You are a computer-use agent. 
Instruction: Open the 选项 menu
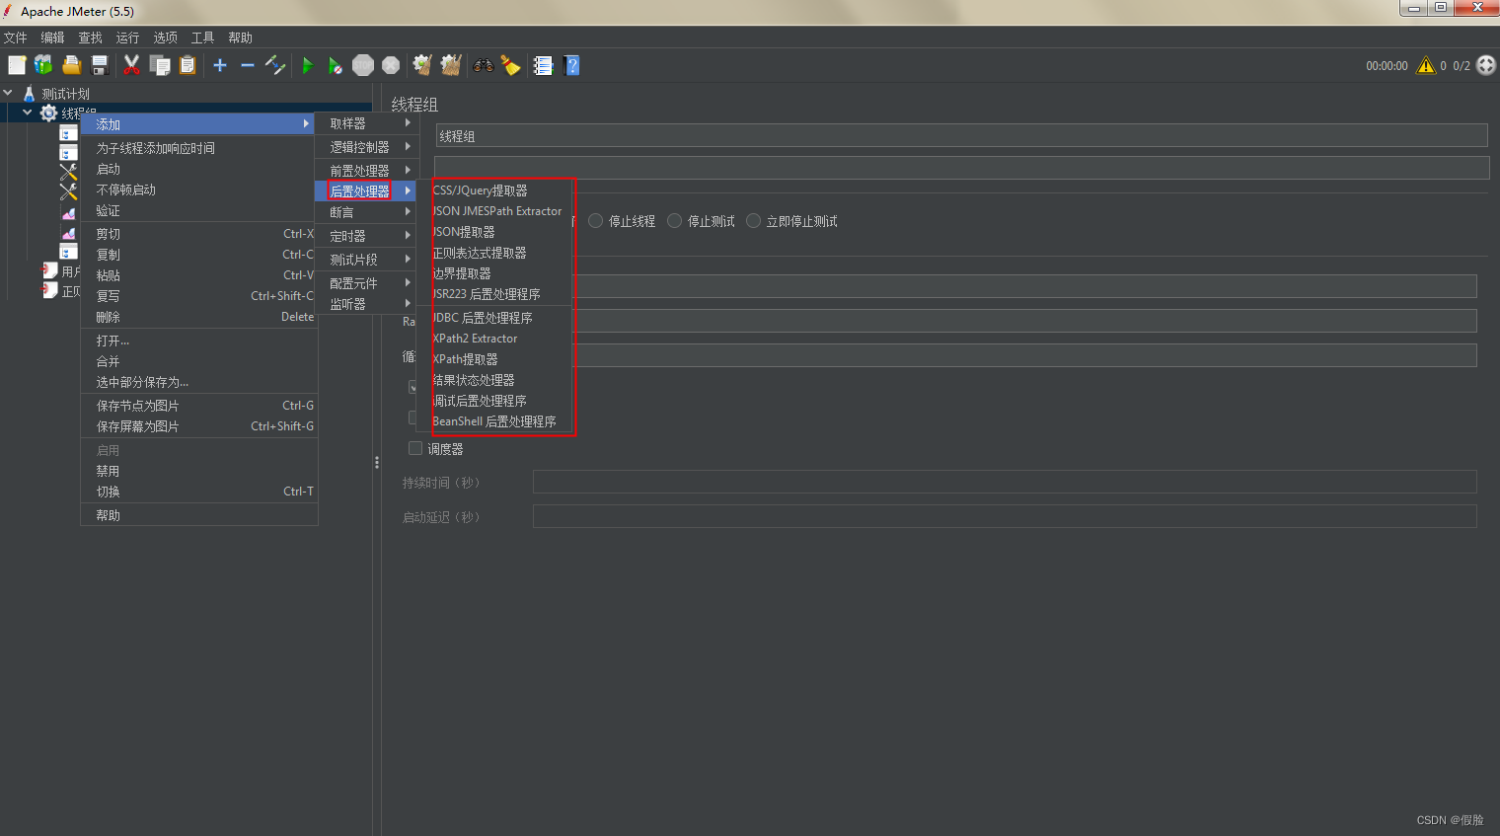tap(165, 38)
